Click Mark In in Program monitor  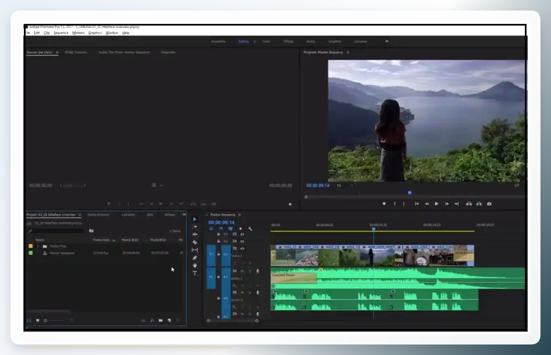(395, 204)
